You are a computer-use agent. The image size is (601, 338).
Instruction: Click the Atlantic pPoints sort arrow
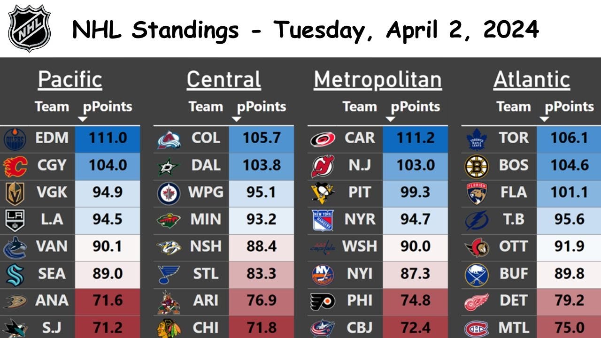click(544, 119)
